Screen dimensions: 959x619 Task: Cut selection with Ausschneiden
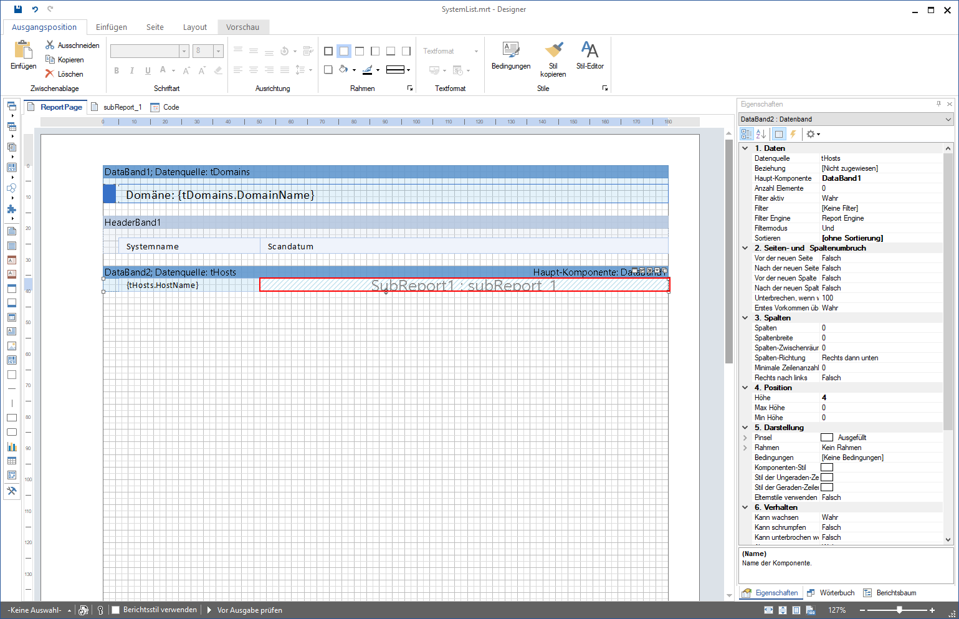click(72, 45)
